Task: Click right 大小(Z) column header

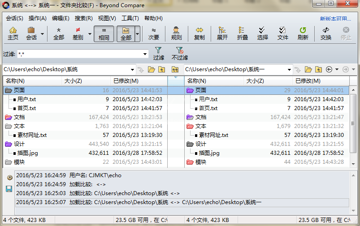Action: [x=268, y=81]
